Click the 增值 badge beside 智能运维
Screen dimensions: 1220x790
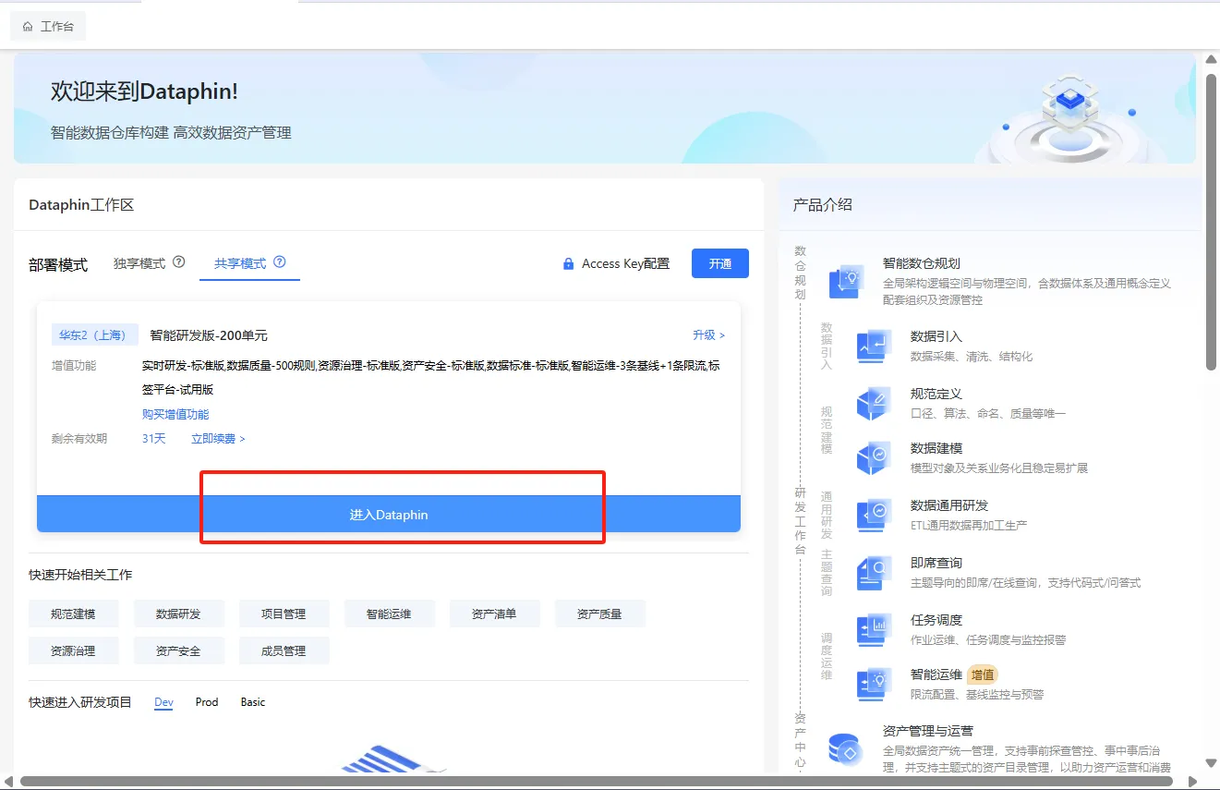[x=983, y=675]
